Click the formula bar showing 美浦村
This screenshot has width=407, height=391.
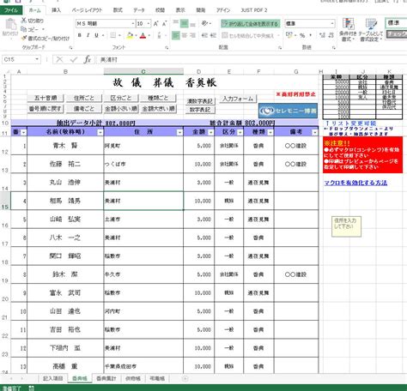tap(252, 59)
